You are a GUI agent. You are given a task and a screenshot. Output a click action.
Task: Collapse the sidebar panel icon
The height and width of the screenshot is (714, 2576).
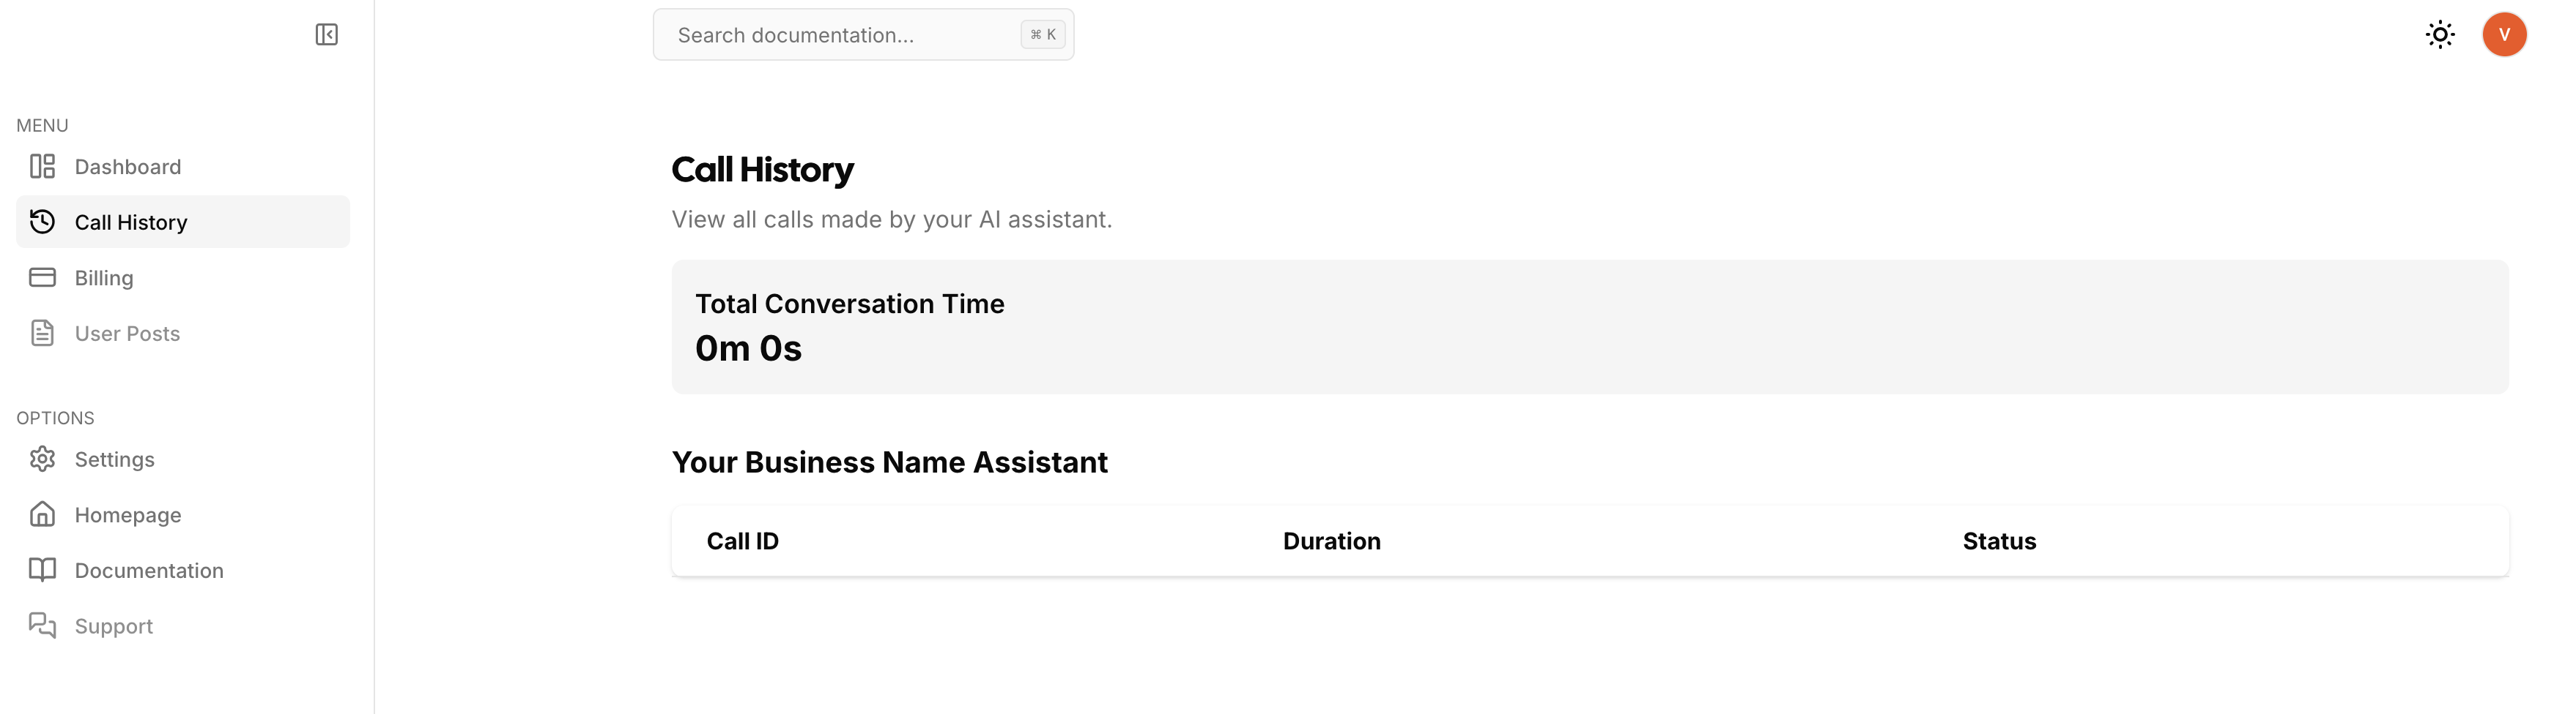326,35
